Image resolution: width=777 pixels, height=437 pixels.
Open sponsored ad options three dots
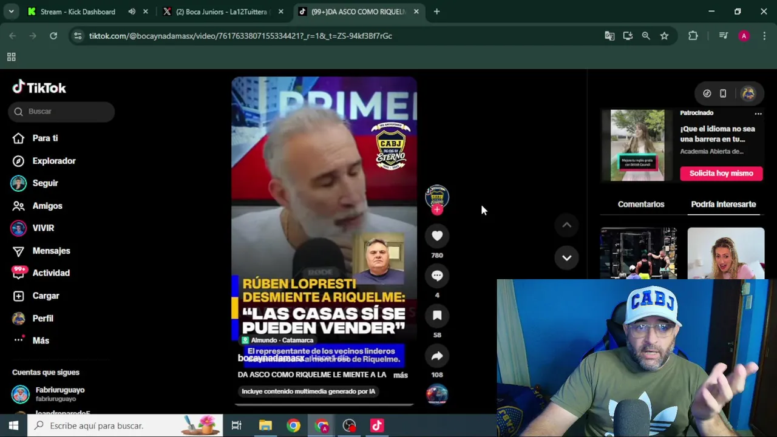click(x=758, y=113)
